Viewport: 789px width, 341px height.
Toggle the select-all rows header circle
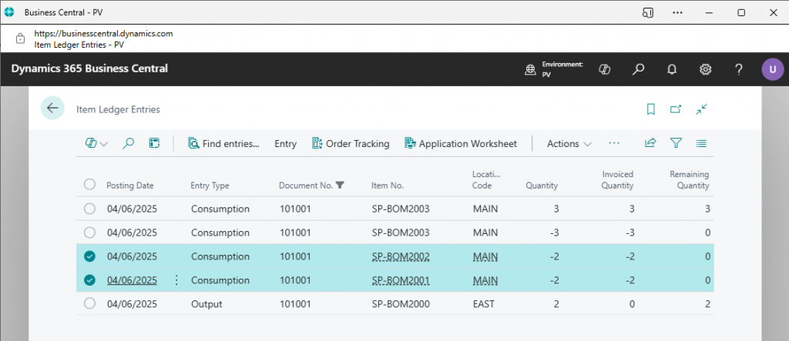[x=90, y=185]
